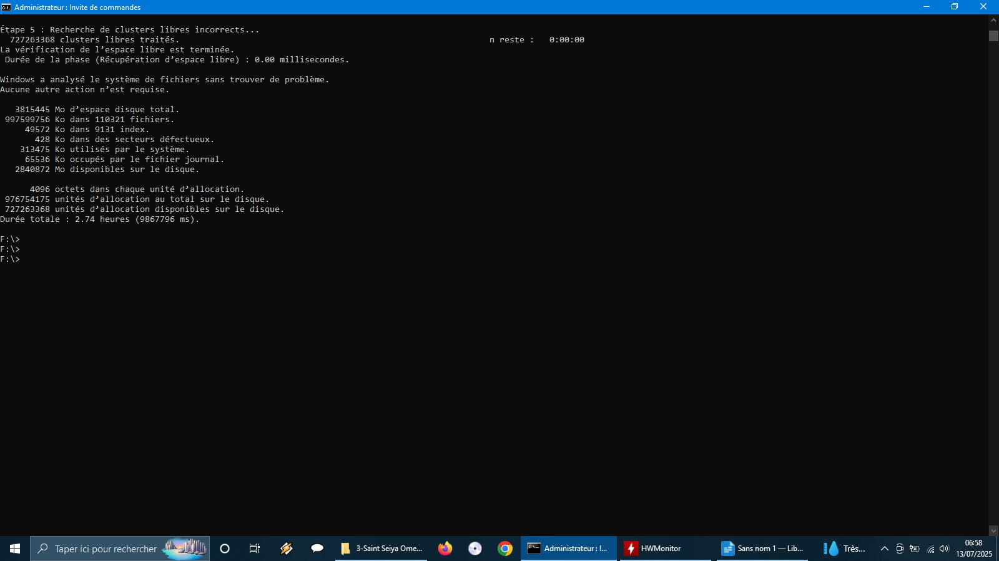This screenshot has height=561, width=999.
Task: Launch the Winamp lightning icon in taskbar
Action: [x=286, y=549]
